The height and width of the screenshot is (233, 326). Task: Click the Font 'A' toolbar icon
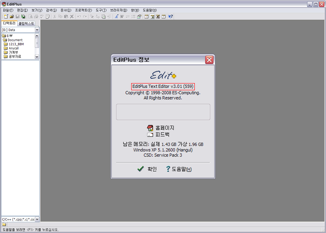[116, 17]
